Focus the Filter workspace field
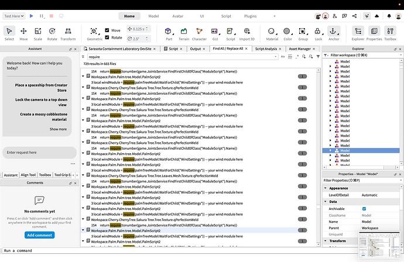 [x=362, y=55]
